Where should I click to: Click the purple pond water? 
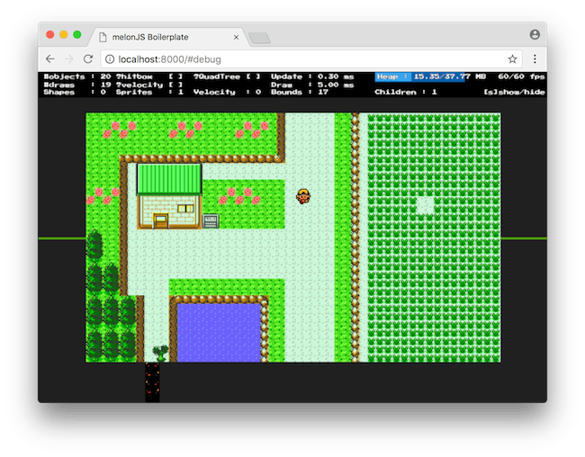pos(219,333)
